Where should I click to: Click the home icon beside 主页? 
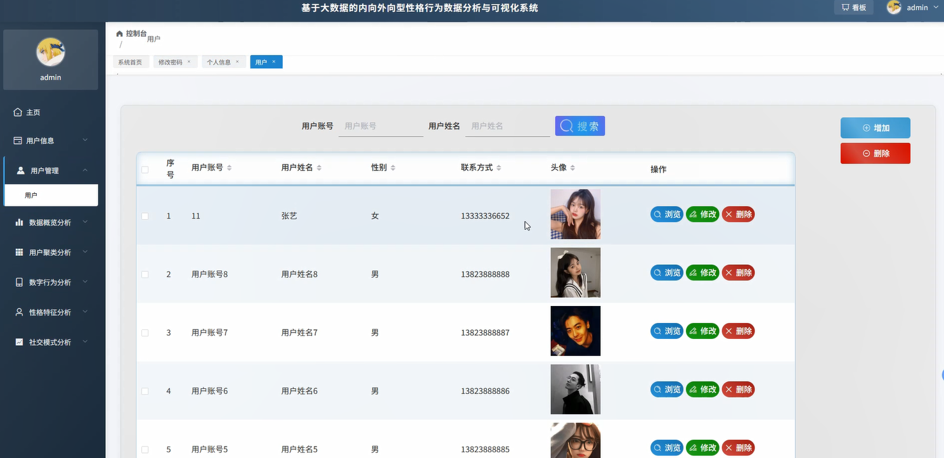pos(18,112)
